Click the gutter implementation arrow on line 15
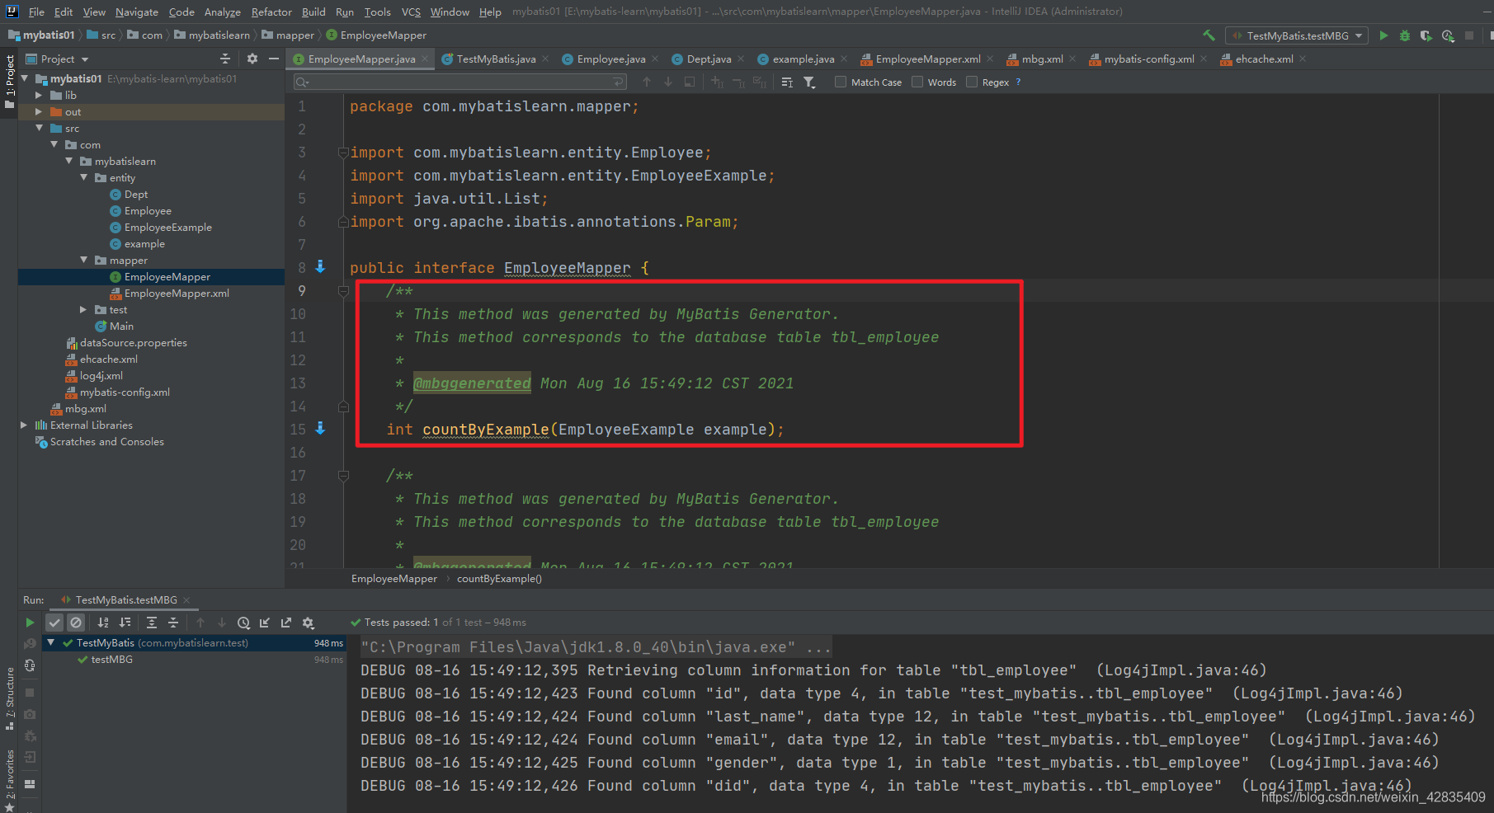Viewport: 1494px width, 813px height. (x=320, y=429)
